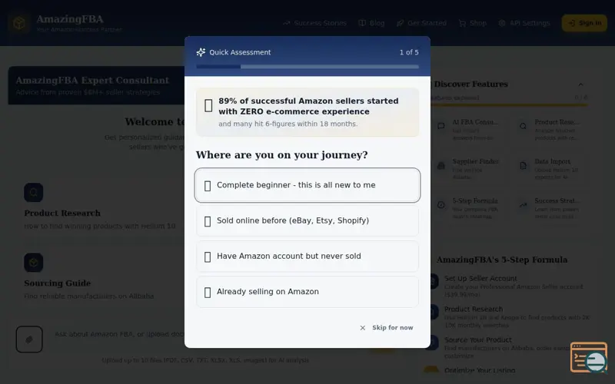This screenshot has height=384, width=615.
Task: Open the 5-Step Formula feature card
Action: tap(468, 208)
